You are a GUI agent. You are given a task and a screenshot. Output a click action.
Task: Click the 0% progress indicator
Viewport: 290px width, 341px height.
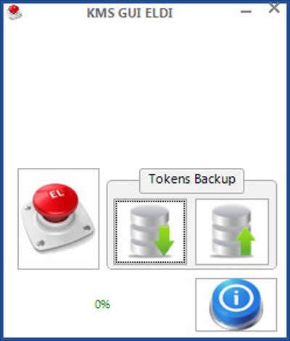pyautogui.click(x=102, y=304)
